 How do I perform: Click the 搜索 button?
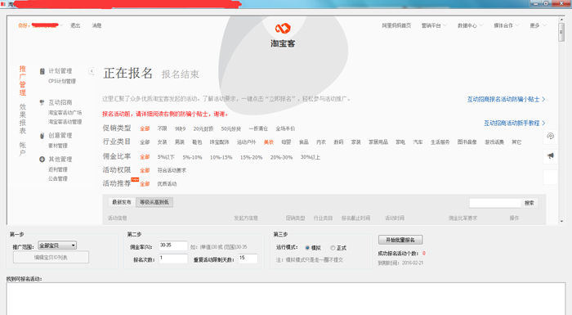click(530, 203)
